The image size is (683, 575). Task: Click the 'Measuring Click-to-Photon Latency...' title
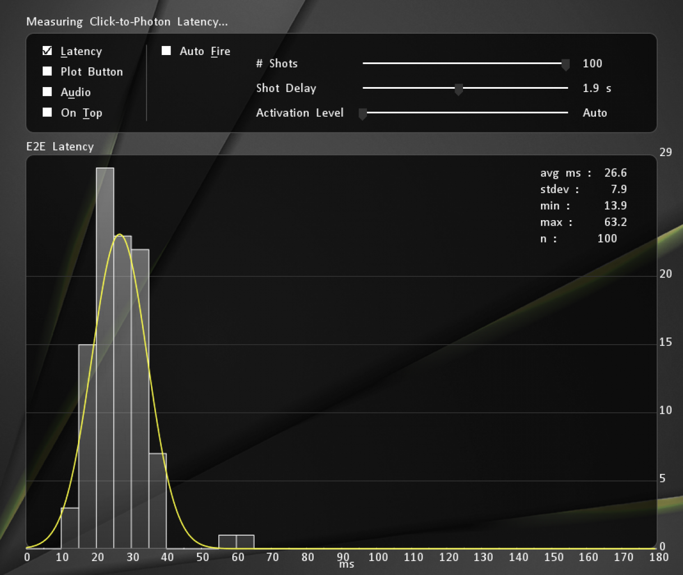coord(127,22)
